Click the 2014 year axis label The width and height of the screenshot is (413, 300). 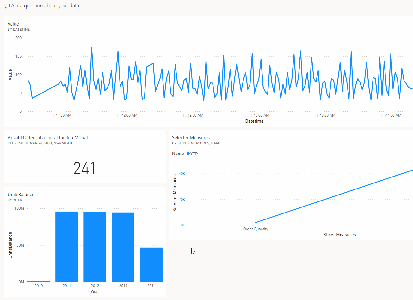pyautogui.click(x=151, y=286)
